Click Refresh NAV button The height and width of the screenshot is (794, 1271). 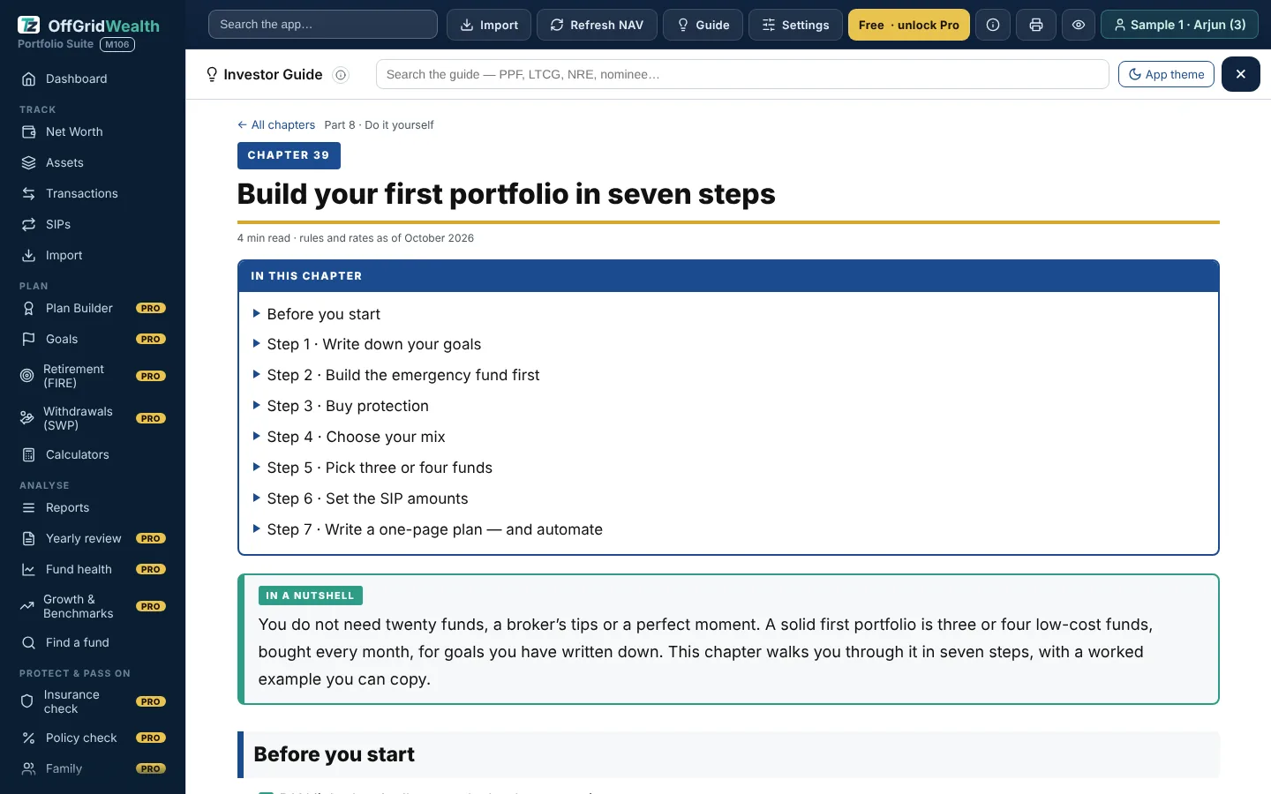point(597,25)
